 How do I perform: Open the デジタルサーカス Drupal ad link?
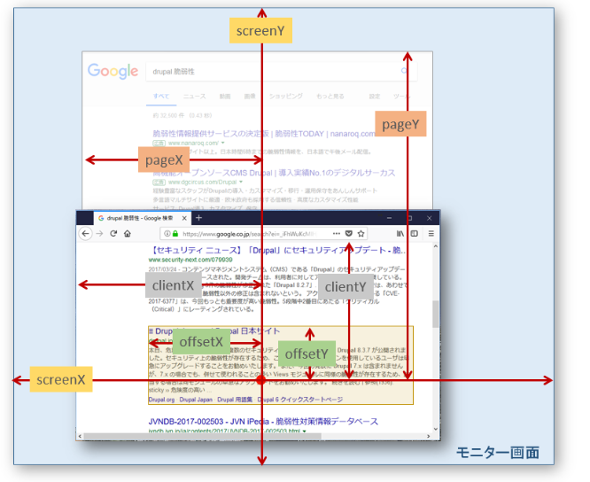tap(274, 173)
